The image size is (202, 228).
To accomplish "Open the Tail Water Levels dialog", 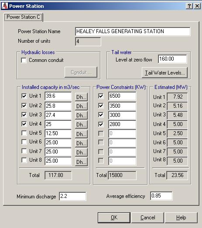I will click(164, 72).
